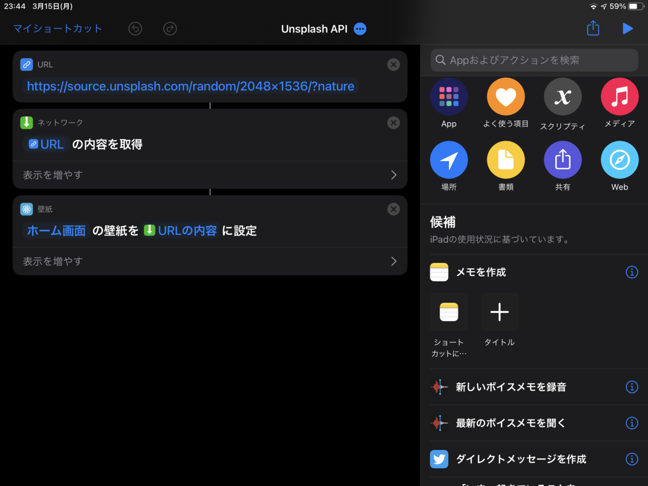Tap the 壁紙 action flower icon
This screenshot has width=648, height=486.
(26, 209)
